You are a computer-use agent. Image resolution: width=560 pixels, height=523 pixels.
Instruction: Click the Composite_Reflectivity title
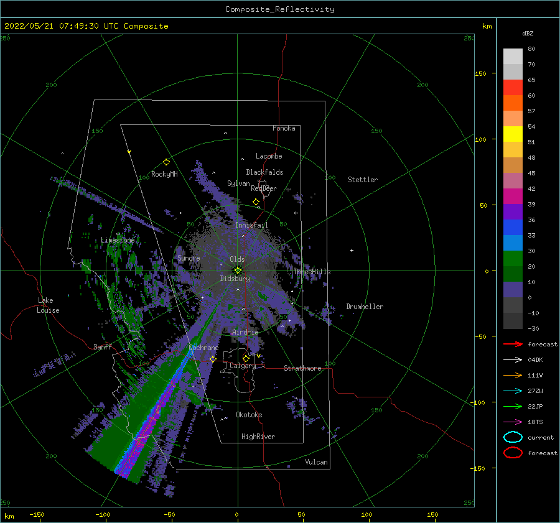point(280,9)
